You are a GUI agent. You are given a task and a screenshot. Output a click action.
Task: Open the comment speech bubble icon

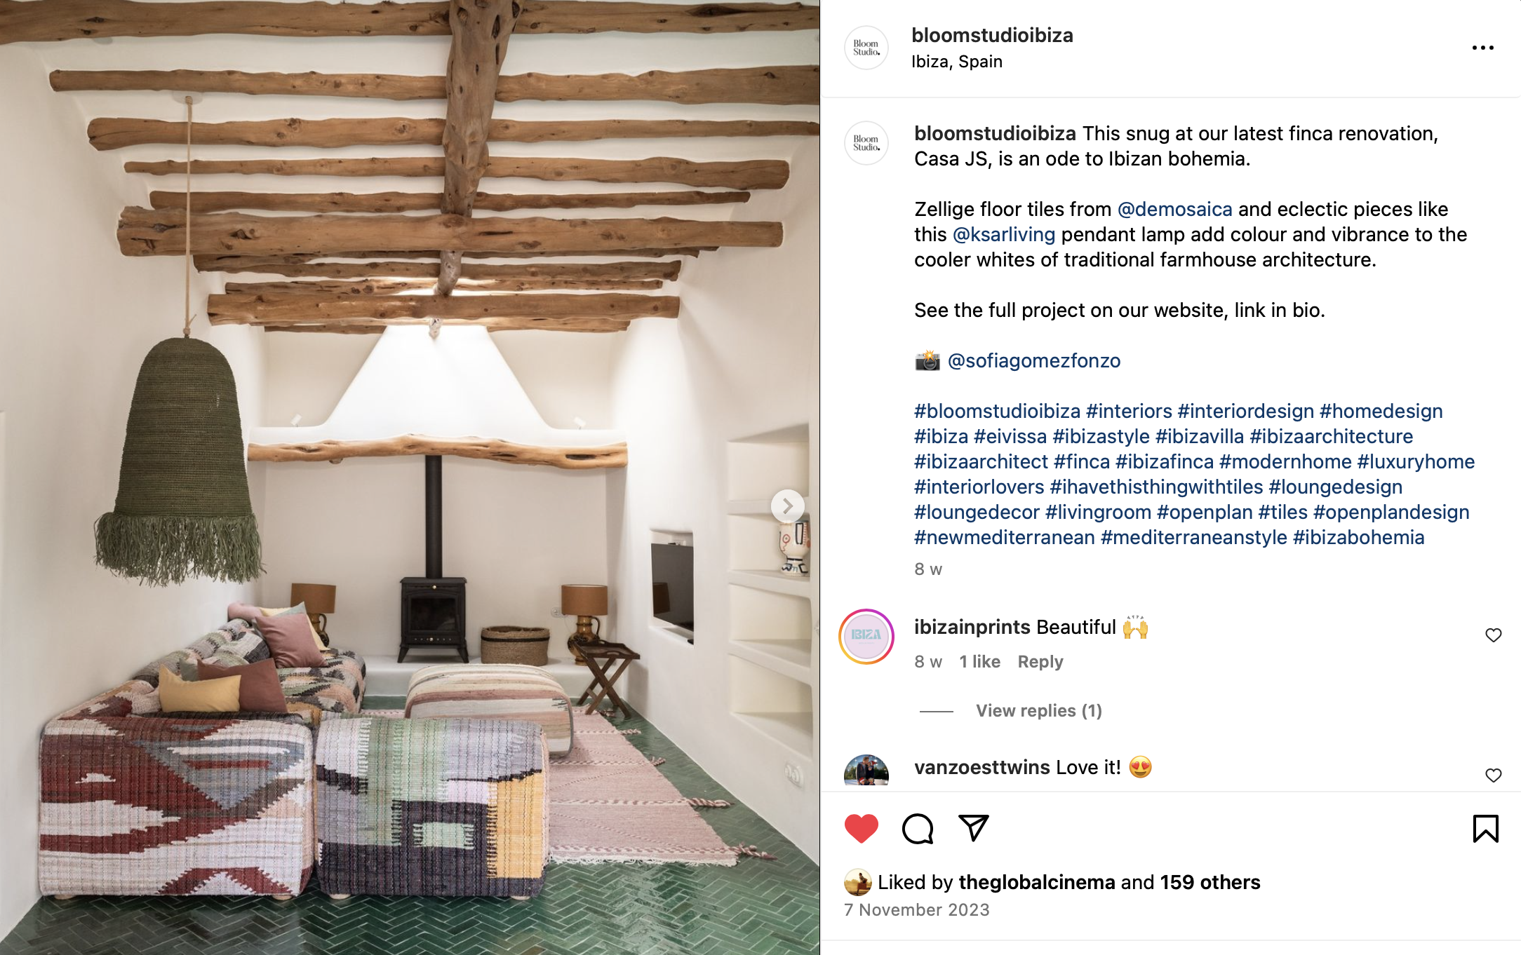point(918,828)
